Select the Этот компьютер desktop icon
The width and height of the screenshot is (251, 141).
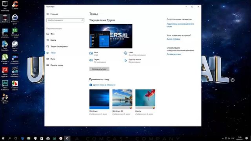[5, 6]
